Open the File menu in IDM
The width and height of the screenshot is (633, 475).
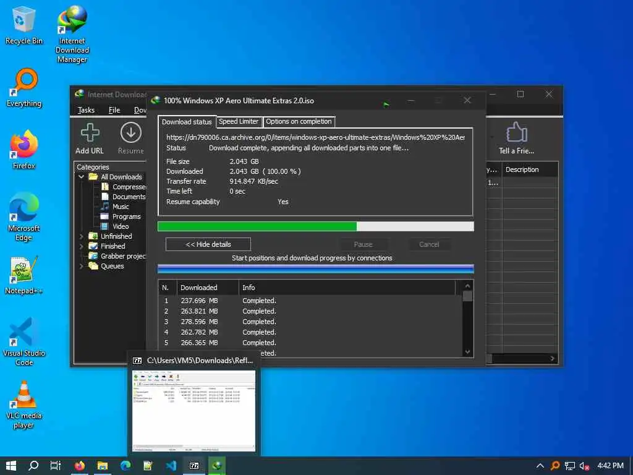(114, 110)
